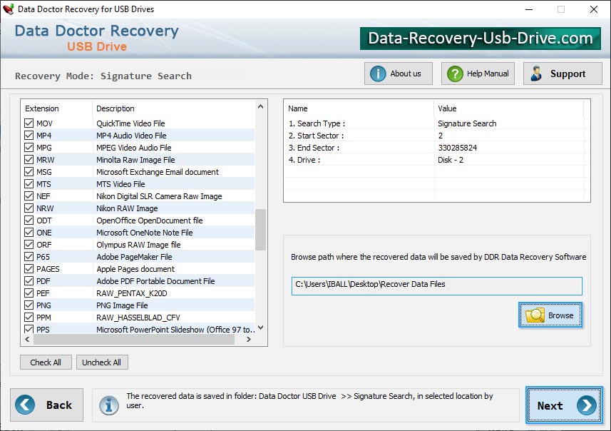Toggle the MPG checkbox
611x431 pixels.
[x=29, y=148]
